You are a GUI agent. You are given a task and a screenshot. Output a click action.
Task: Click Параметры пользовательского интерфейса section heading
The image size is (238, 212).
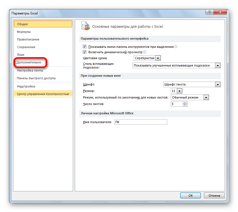tap(114, 38)
